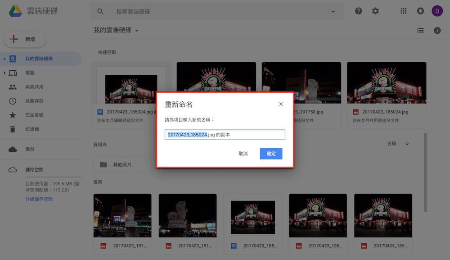The height and width of the screenshot is (260, 450).
Task: Click the rename text input field
Action: 225,134
